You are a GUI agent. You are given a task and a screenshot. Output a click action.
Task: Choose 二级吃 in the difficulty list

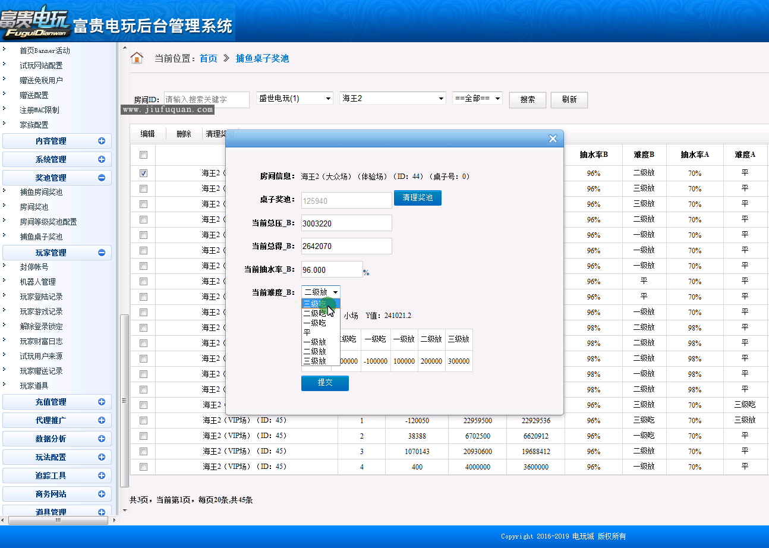pos(321,313)
